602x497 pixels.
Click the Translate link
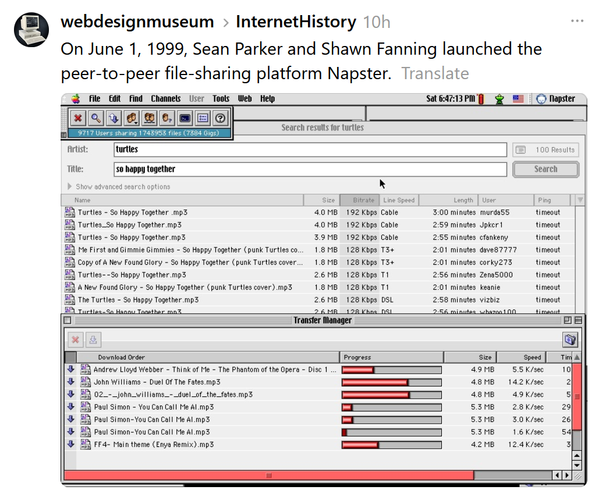point(435,73)
